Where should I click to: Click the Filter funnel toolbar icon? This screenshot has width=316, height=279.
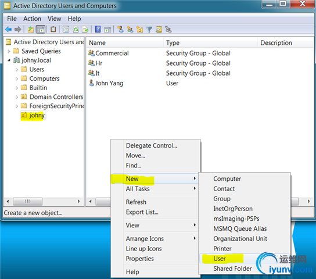(x=149, y=30)
